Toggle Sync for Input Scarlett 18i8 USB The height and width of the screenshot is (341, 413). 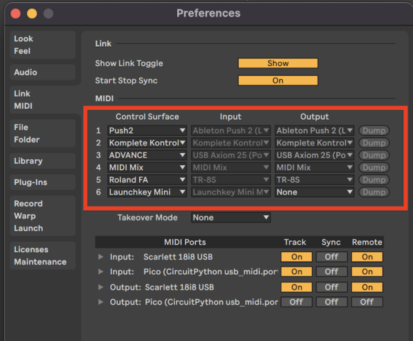pos(332,257)
